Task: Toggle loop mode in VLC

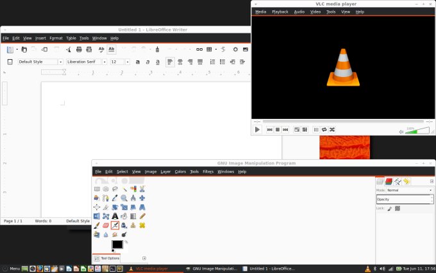Action: pos(324,130)
